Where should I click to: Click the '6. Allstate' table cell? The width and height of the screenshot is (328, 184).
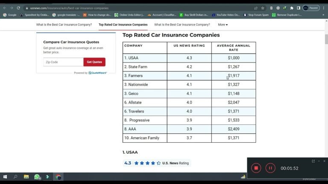(145, 102)
